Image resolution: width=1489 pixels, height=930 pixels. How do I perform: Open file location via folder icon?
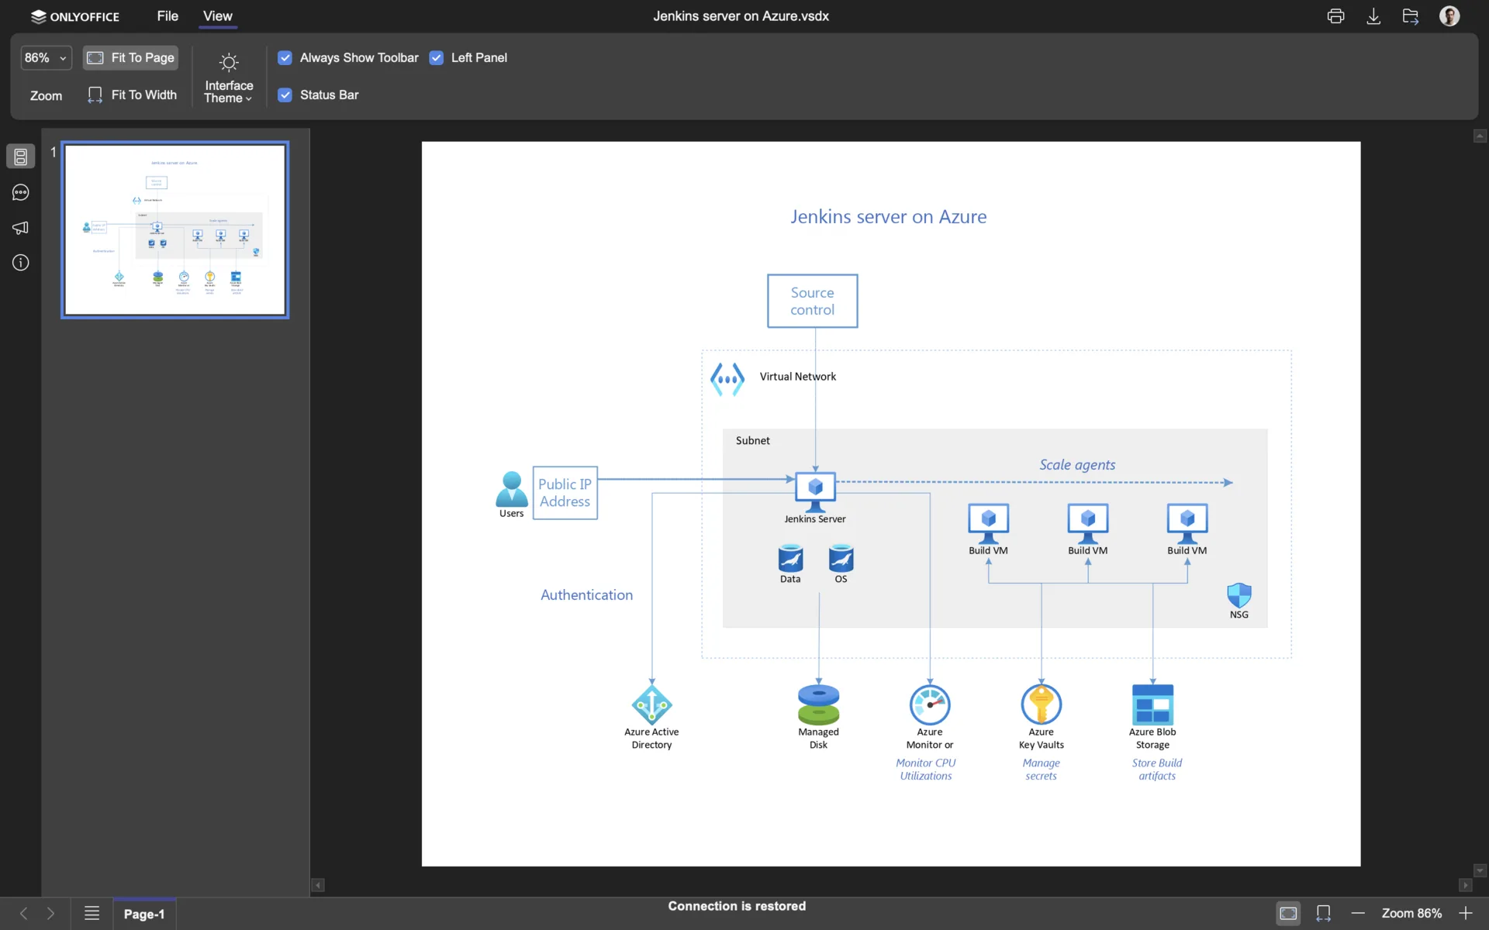(1411, 16)
